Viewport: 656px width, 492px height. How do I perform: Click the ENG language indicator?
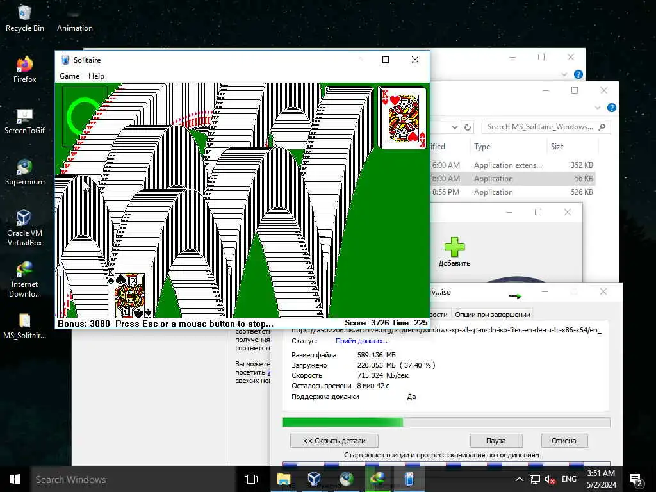[569, 479]
